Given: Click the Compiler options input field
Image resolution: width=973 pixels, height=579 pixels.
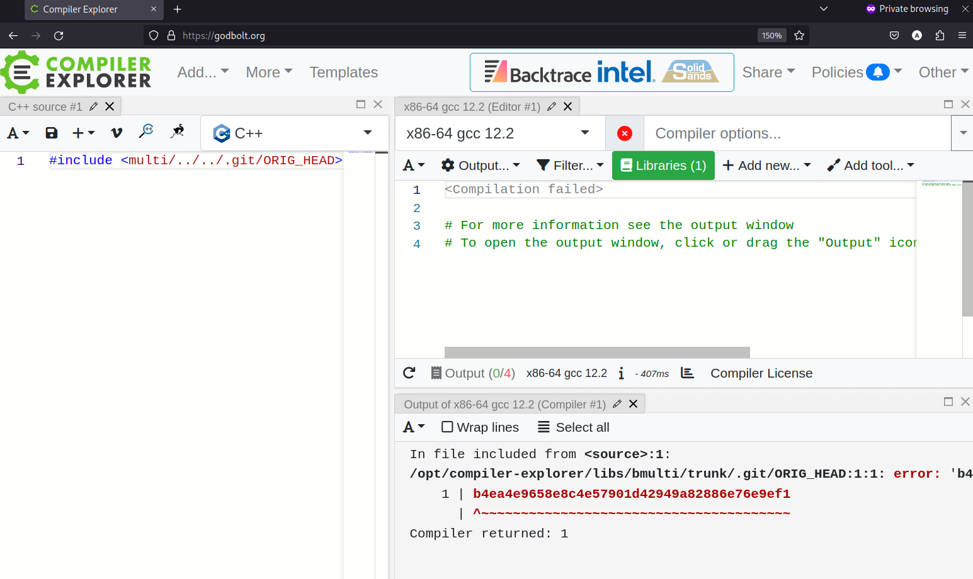Looking at the screenshot, I should (x=756, y=133).
